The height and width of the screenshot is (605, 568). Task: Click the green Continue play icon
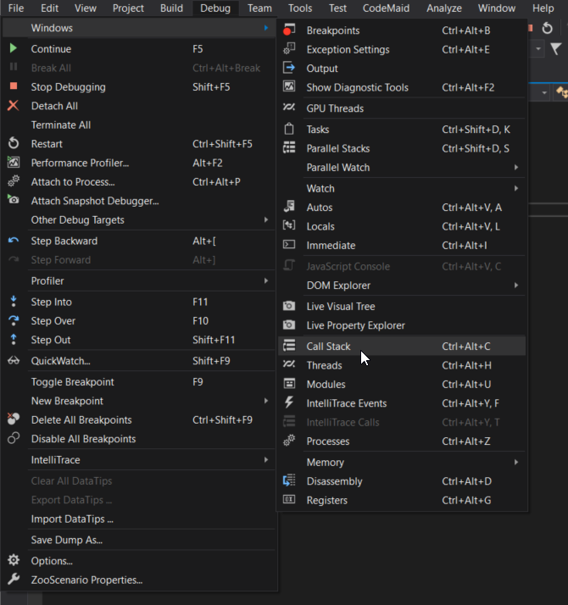click(x=14, y=49)
